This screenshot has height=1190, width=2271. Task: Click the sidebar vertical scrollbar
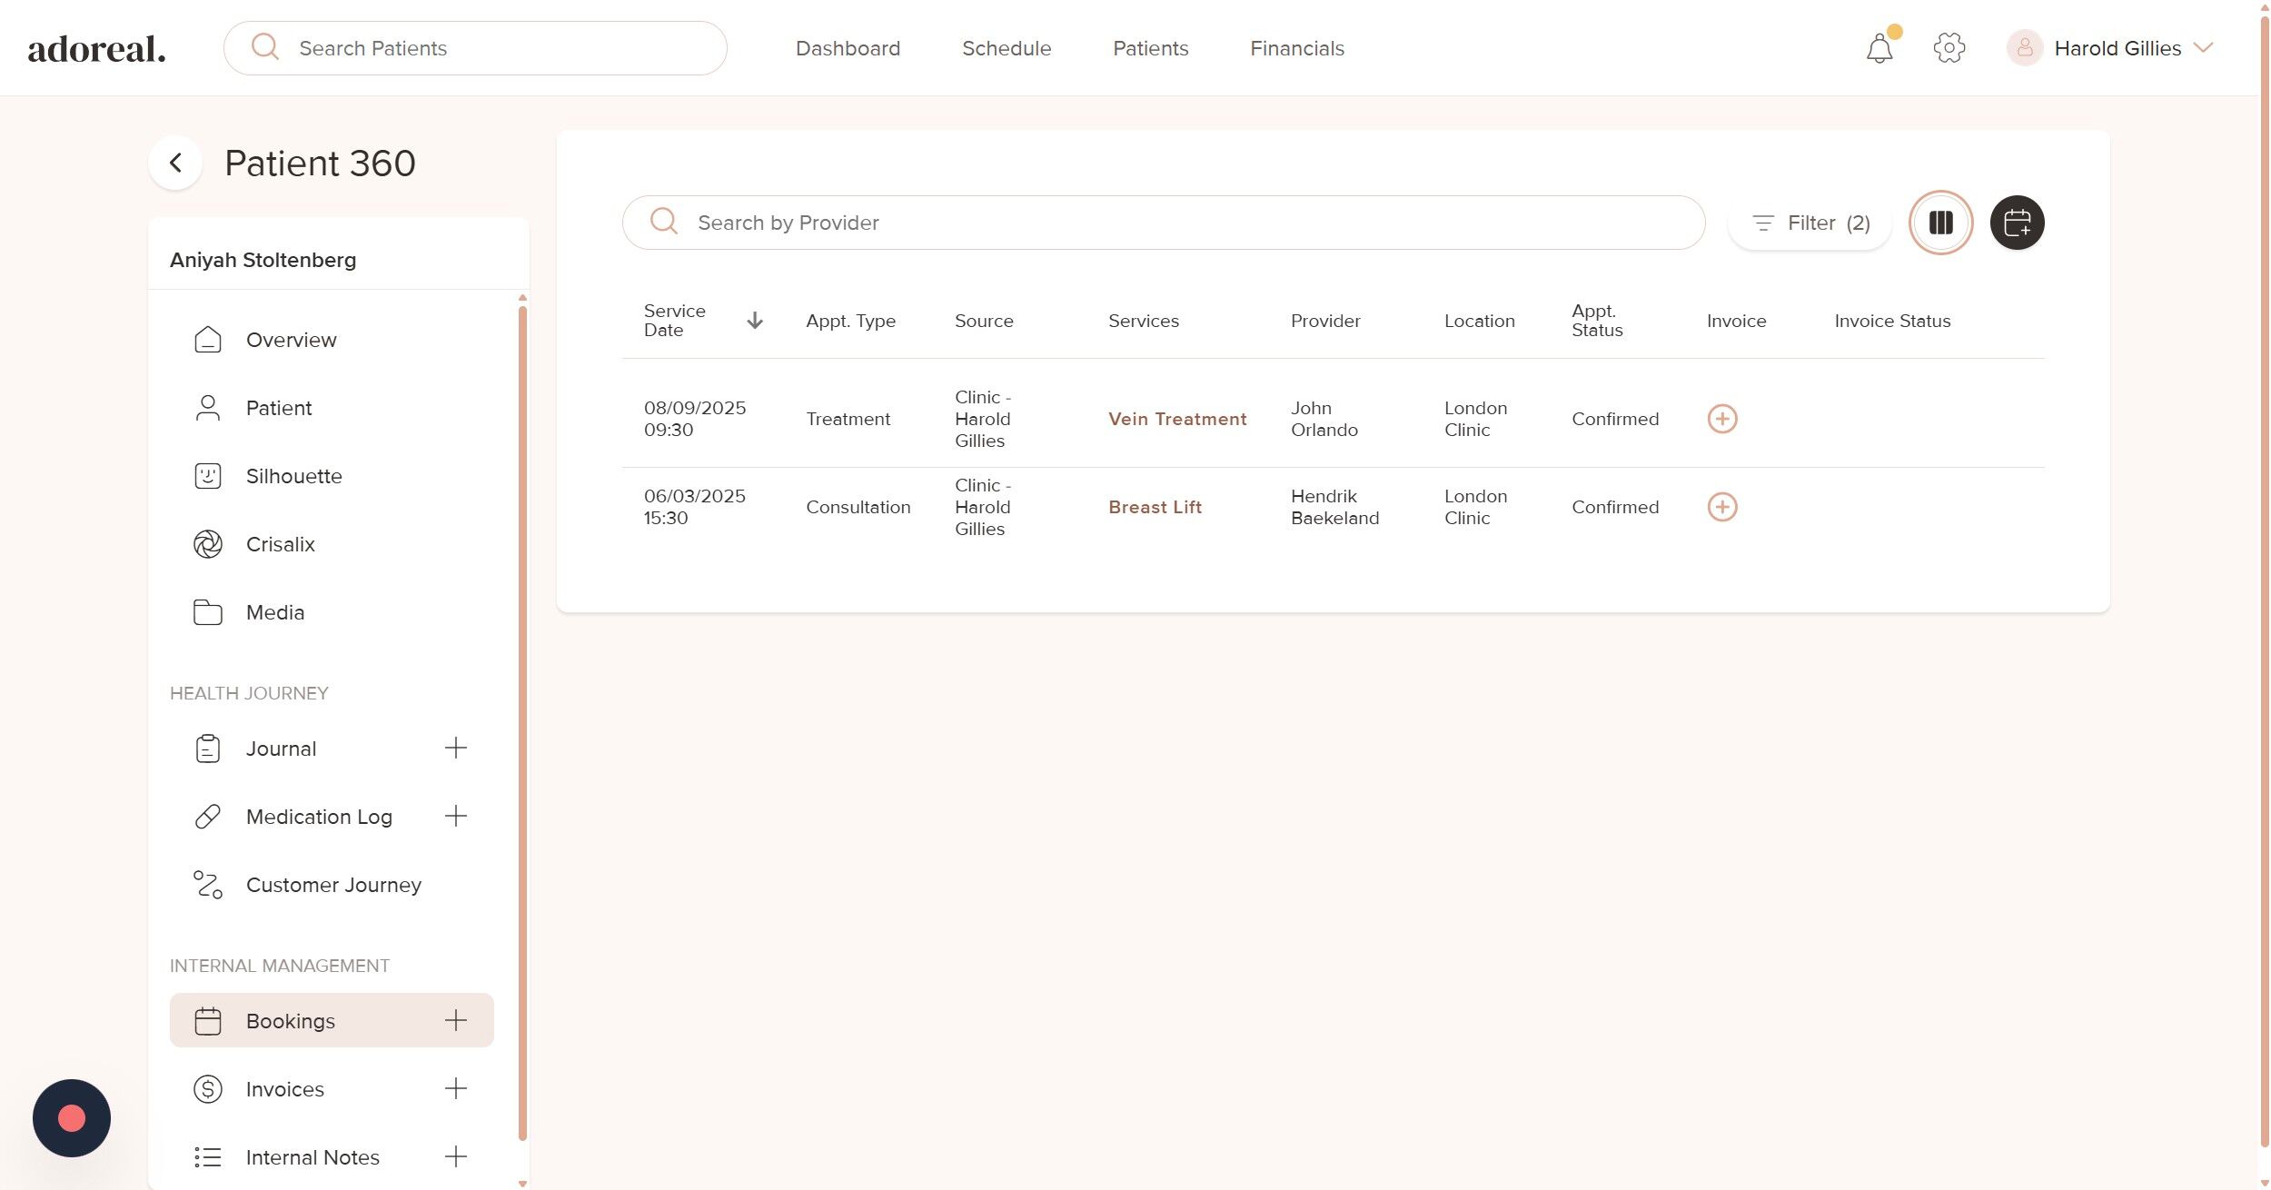(x=522, y=722)
